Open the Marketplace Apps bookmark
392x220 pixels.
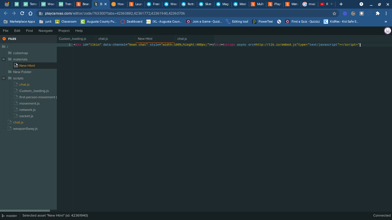(19, 21)
